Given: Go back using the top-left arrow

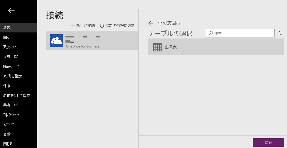Looking at the screenshot, I should tap(11, 11).
